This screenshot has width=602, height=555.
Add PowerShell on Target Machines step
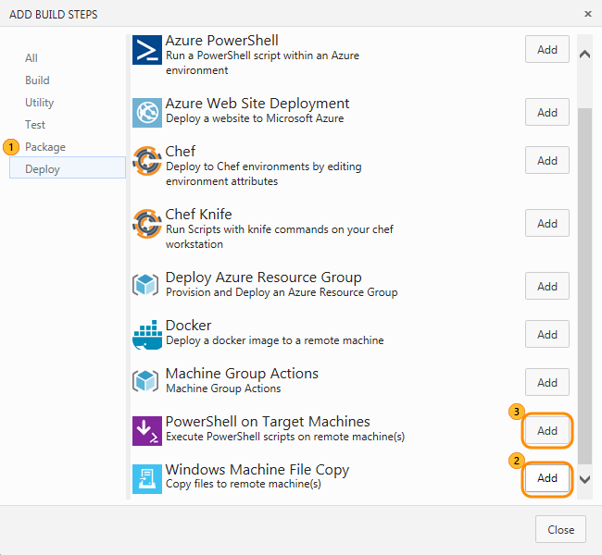pos(547,430)
